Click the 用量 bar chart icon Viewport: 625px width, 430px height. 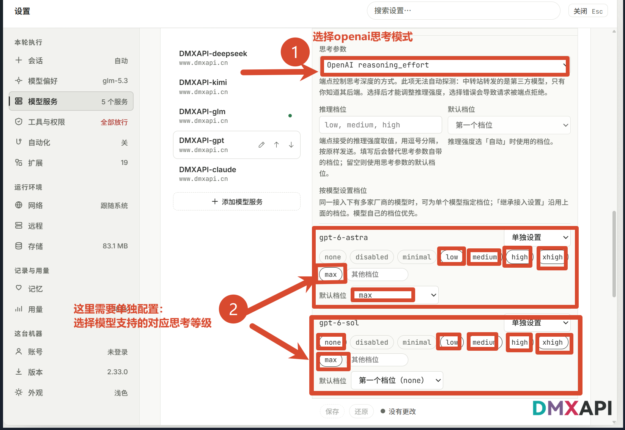pos(19,309)
